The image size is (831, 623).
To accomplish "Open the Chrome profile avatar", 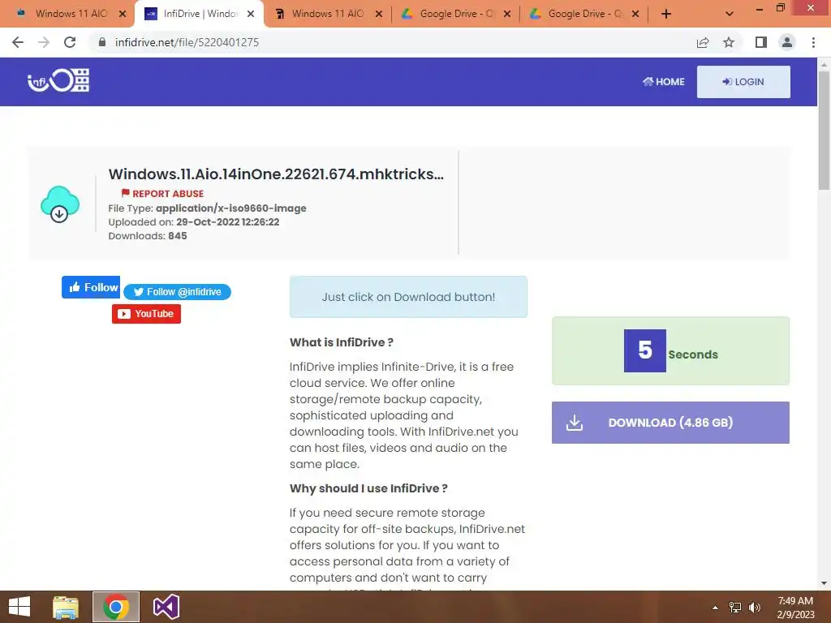I will coord(787,42).
